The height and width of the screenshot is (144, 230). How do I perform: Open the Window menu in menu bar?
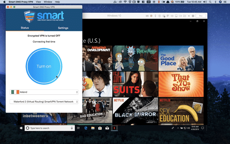(x=48, y=2)
